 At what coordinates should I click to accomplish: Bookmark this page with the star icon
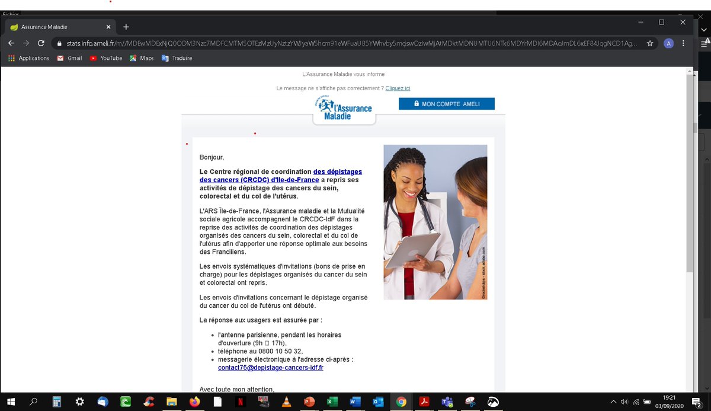tap(650, 43)
